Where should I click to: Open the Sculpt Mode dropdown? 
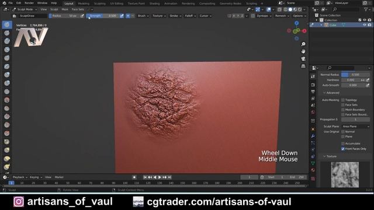pos(25,9)
